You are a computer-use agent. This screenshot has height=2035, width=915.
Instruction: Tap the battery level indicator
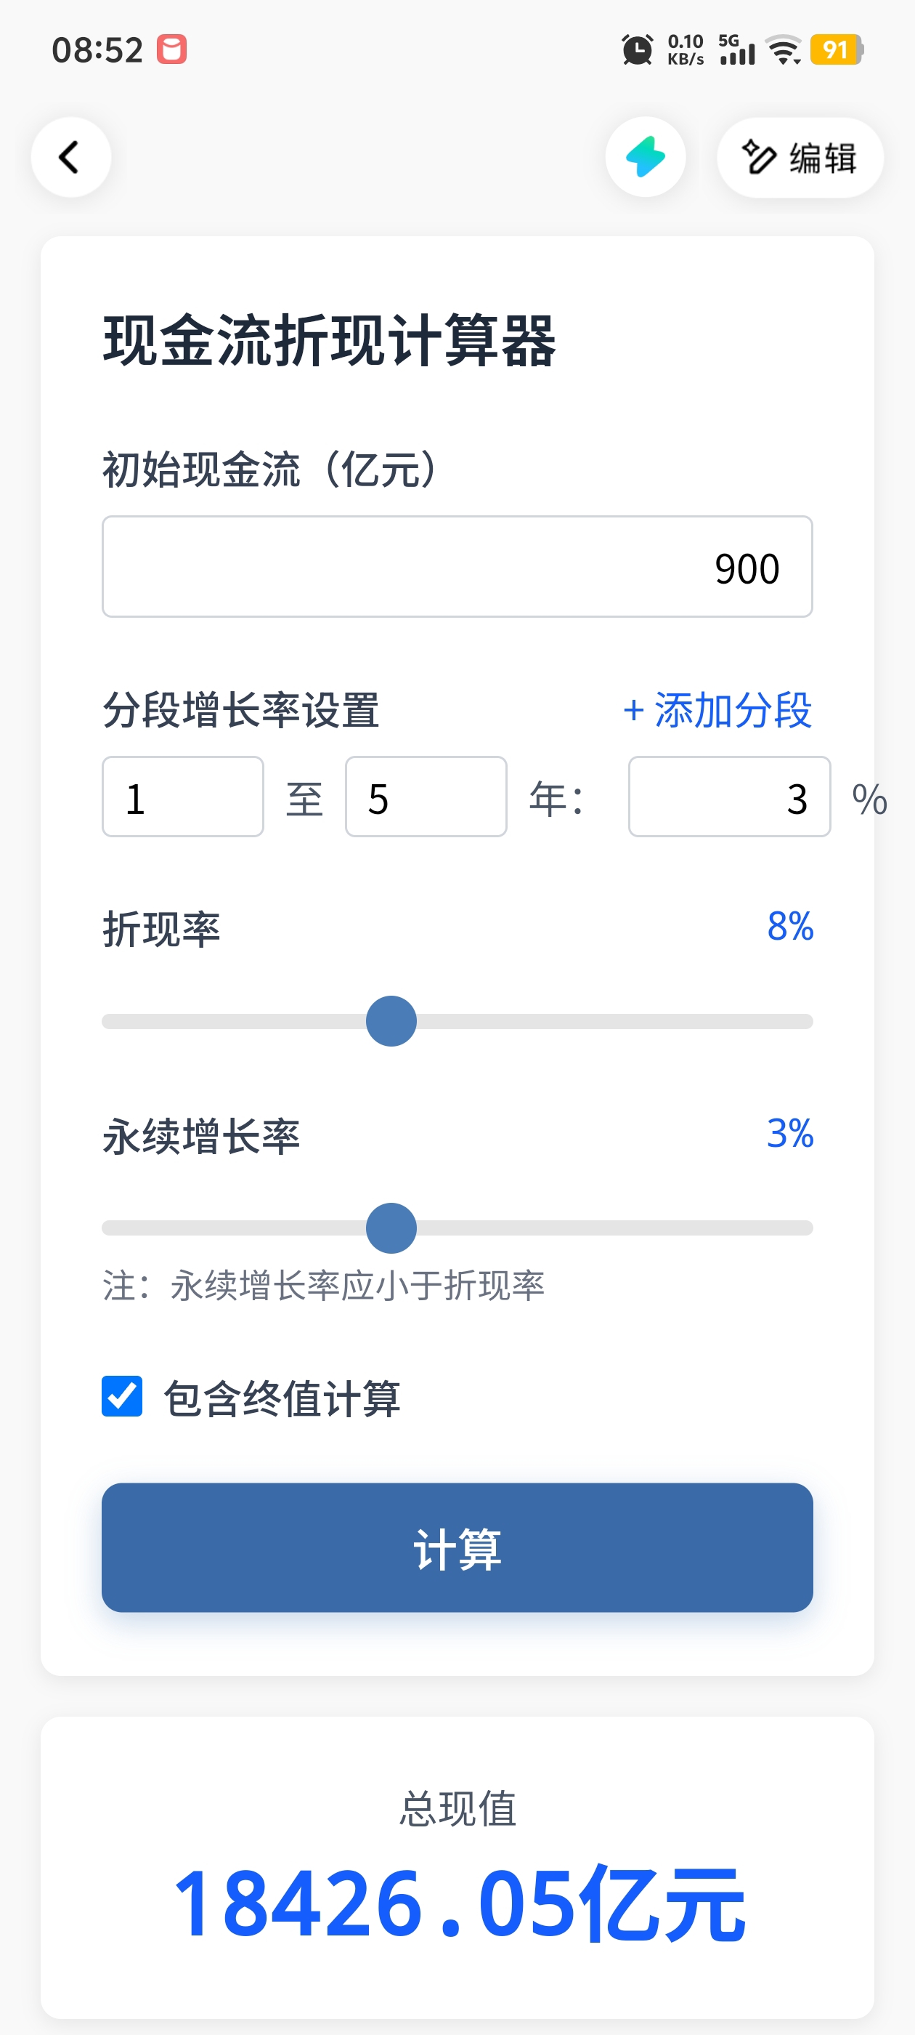pyautogui.click(x=836, y=49)
